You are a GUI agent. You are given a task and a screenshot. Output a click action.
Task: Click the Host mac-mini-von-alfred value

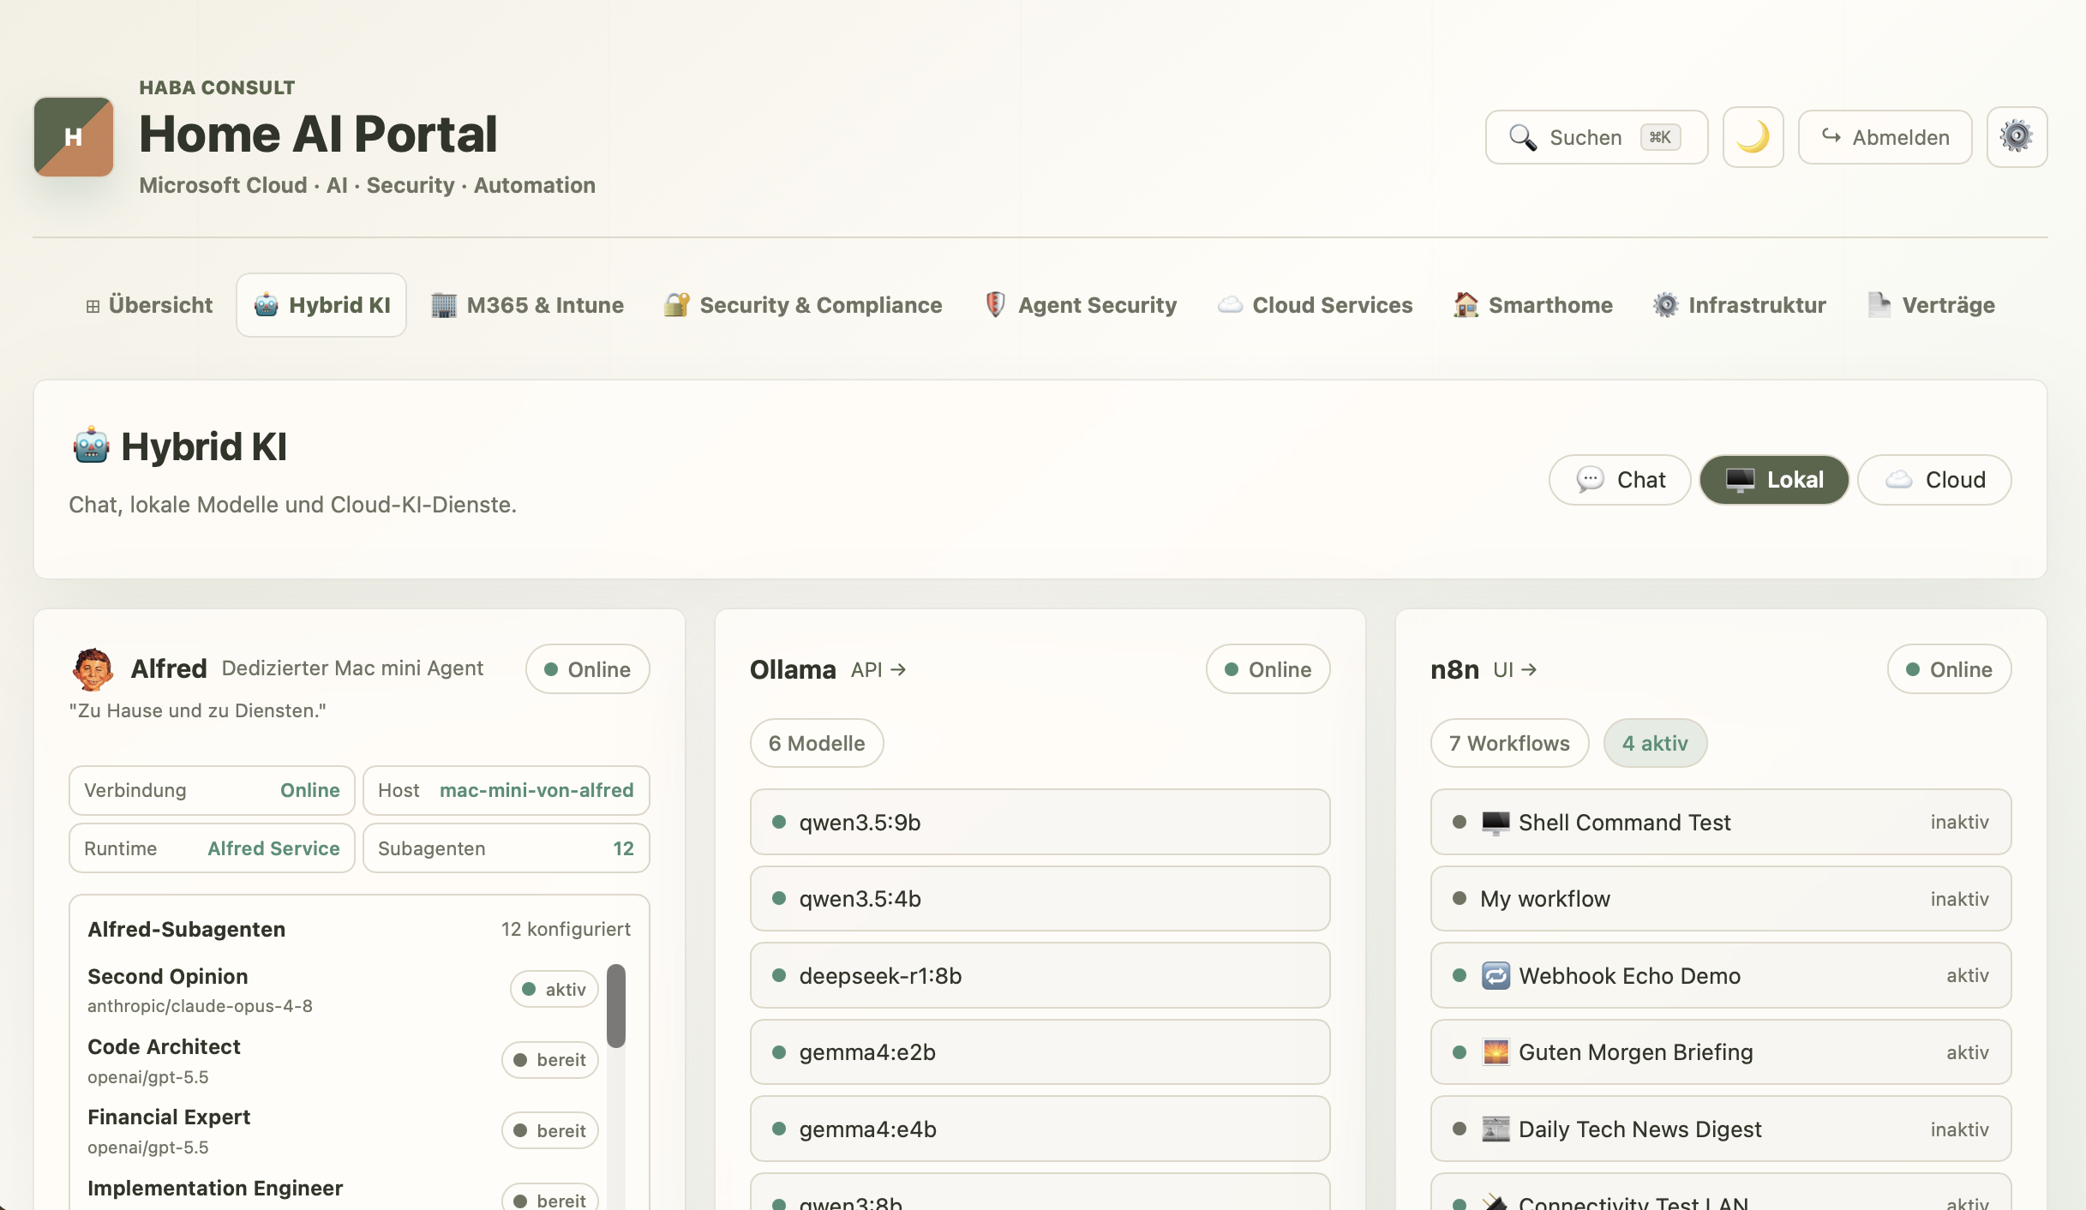tap(536, 790)
